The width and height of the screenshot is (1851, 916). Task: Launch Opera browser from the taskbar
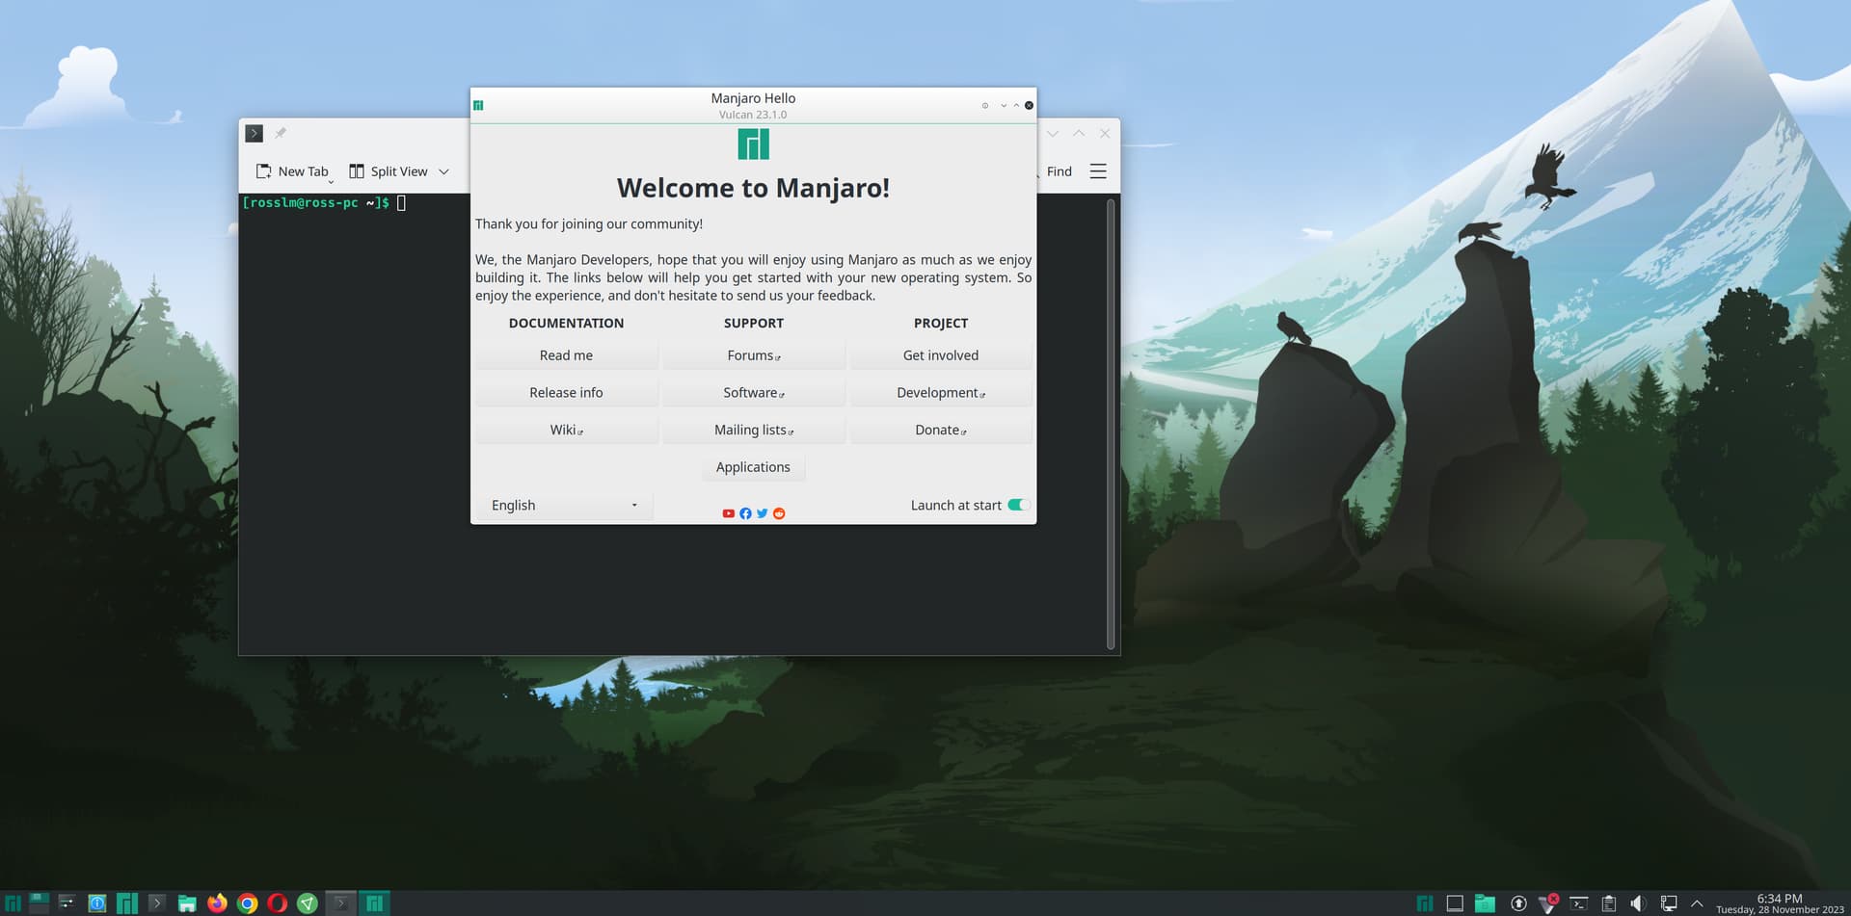(x=277, y=903)
